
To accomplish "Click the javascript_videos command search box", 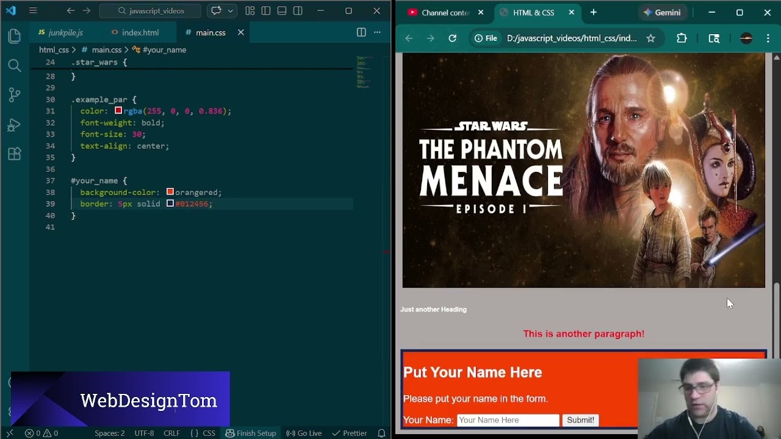I will (150, 11).
